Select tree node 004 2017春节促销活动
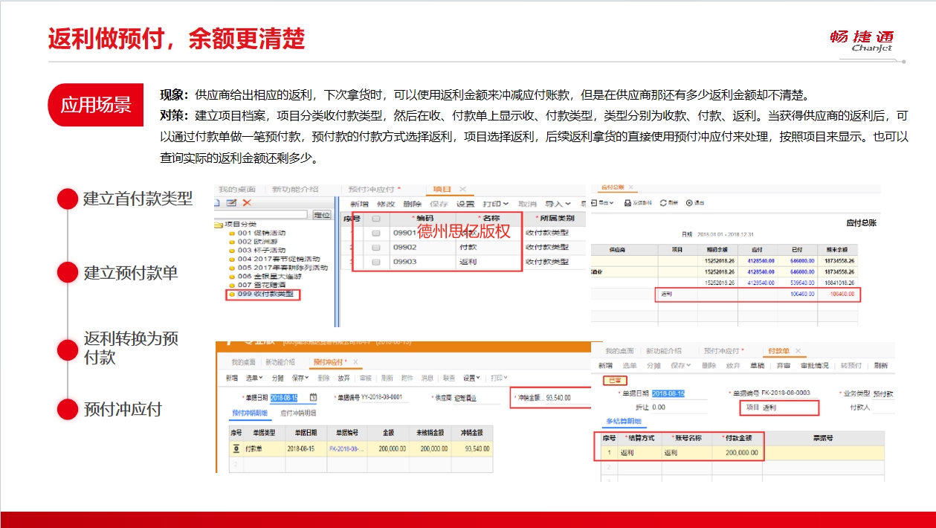 coord(279,259)
